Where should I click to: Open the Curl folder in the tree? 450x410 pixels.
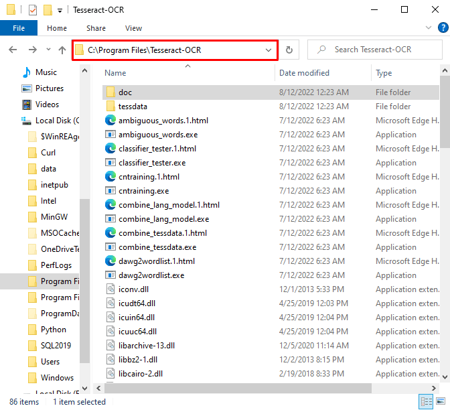click(48, 153)
